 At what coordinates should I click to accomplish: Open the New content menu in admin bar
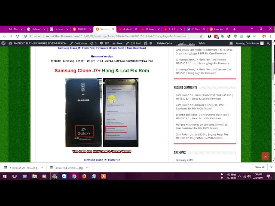[117, 43]
